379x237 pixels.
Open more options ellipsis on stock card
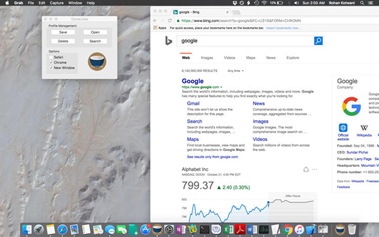(315, 169)
